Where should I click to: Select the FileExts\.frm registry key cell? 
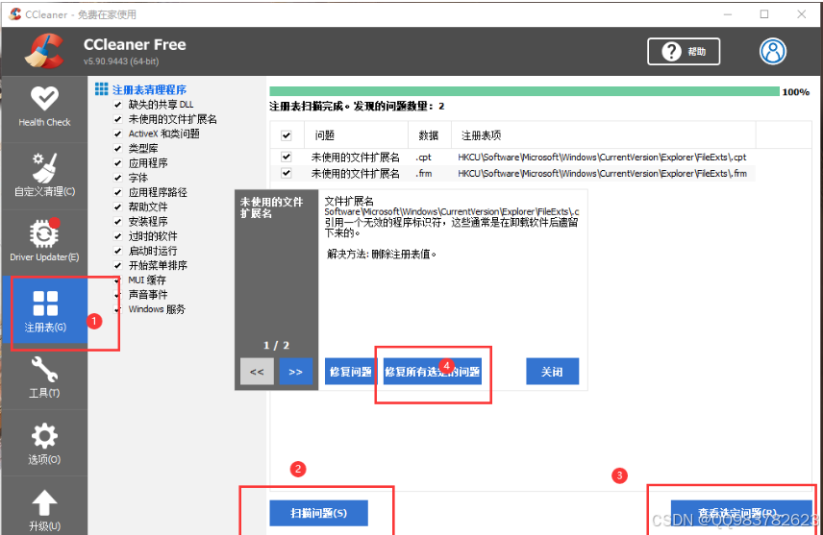coord(602,173)
